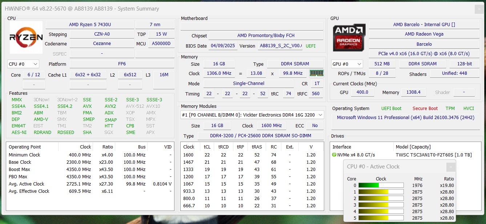Click the HVCI indicator
The width and height of the screenshot is (486, 224).
469,109
